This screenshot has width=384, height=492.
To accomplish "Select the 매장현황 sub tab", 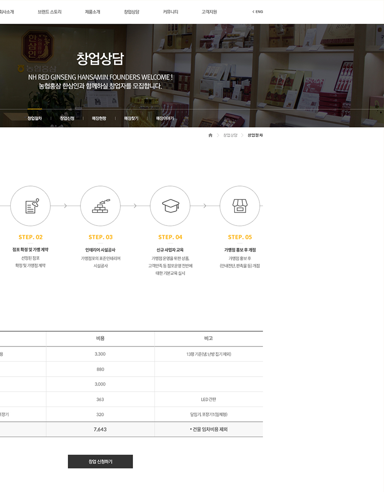I will point(99,118).
